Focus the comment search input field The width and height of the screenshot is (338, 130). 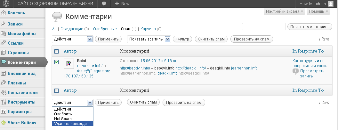pyautogui.click(x=264, y=26)
